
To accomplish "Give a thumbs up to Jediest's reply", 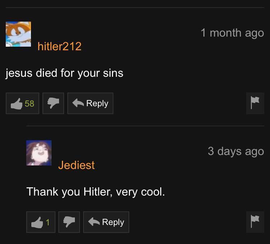I will [x=41, y=222].
